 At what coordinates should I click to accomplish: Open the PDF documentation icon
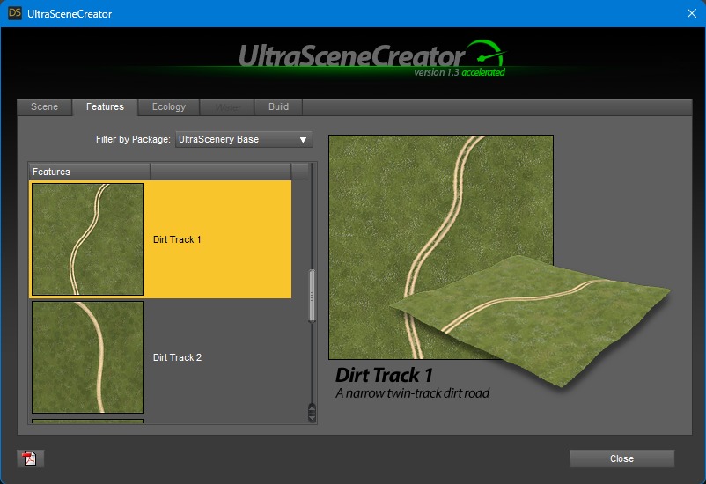[30, 458]
